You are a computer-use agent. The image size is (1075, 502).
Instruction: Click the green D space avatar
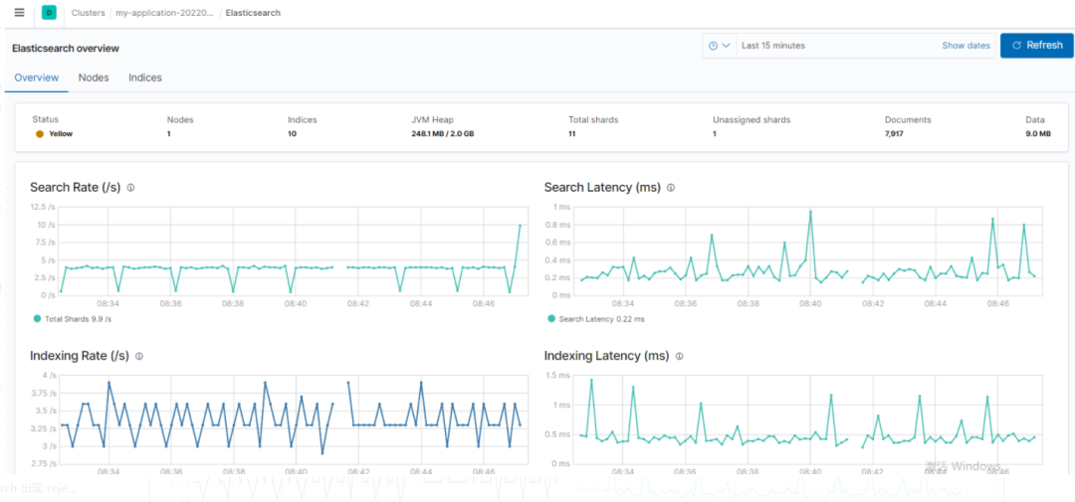coord(49,13)
